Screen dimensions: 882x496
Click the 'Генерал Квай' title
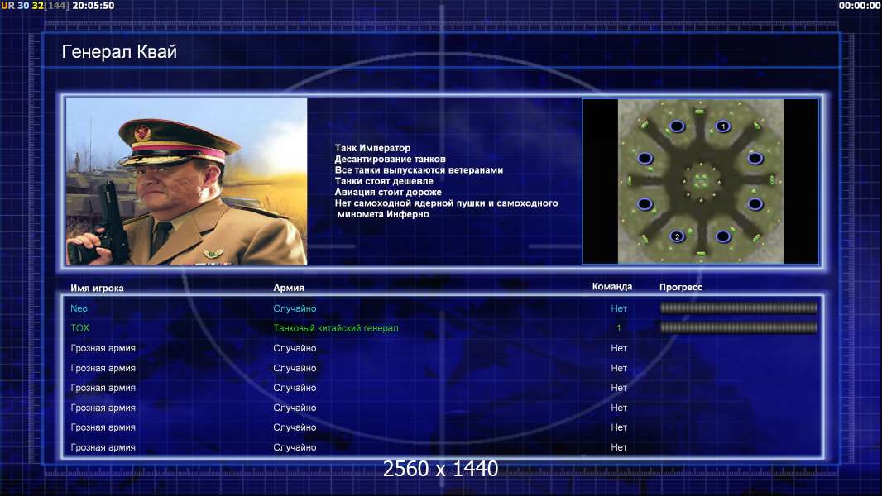(119, 52)
